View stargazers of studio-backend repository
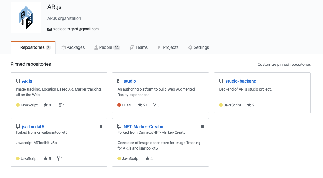This screenshot has height=178, width=323. point(251,105)
